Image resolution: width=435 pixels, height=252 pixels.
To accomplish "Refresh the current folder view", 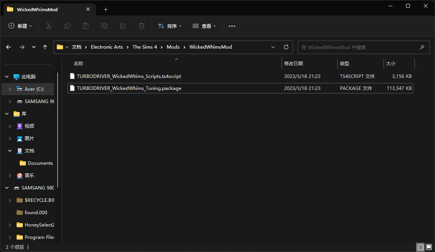I will [286, 47].
